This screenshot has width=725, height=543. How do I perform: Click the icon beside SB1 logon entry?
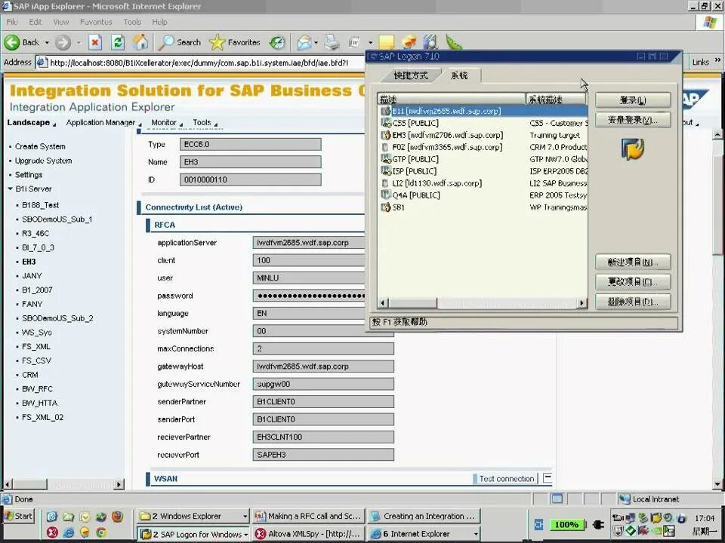(385, 207)
